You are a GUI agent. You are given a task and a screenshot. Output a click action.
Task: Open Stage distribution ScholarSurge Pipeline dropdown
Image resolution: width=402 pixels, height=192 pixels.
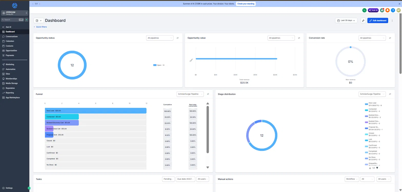[372, 94]
